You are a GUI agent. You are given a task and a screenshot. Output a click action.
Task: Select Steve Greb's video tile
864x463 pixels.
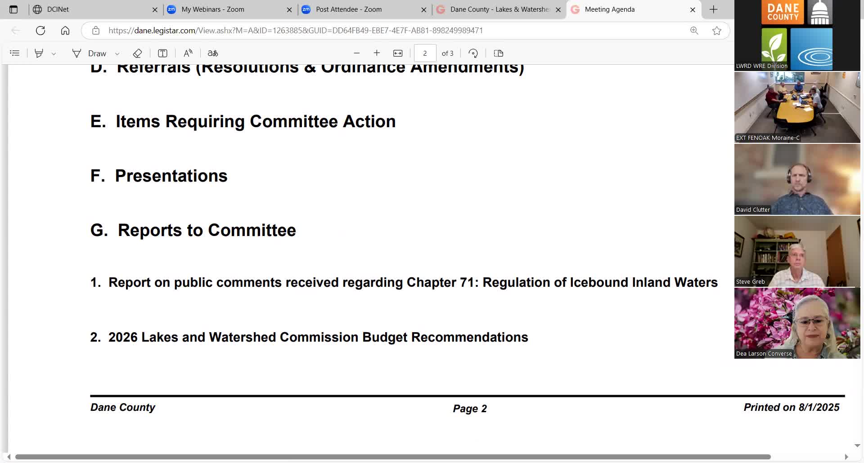pos(797,251)
